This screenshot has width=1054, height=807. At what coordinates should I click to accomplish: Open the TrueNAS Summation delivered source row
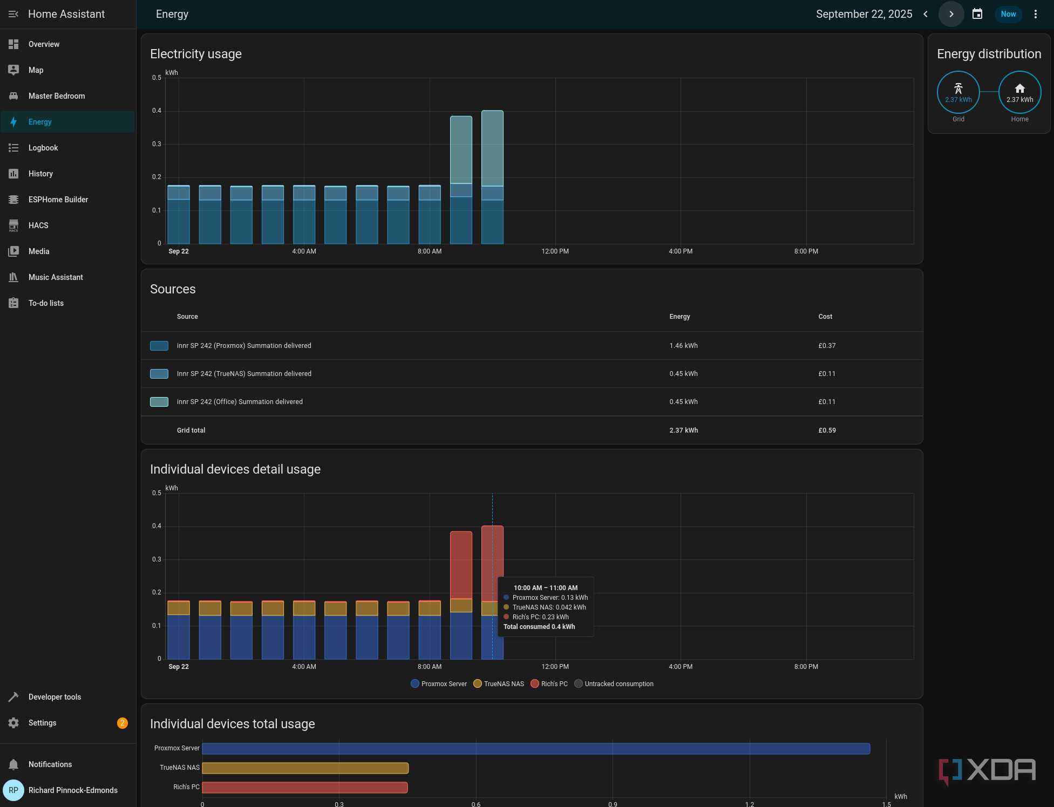pos(532,374)
